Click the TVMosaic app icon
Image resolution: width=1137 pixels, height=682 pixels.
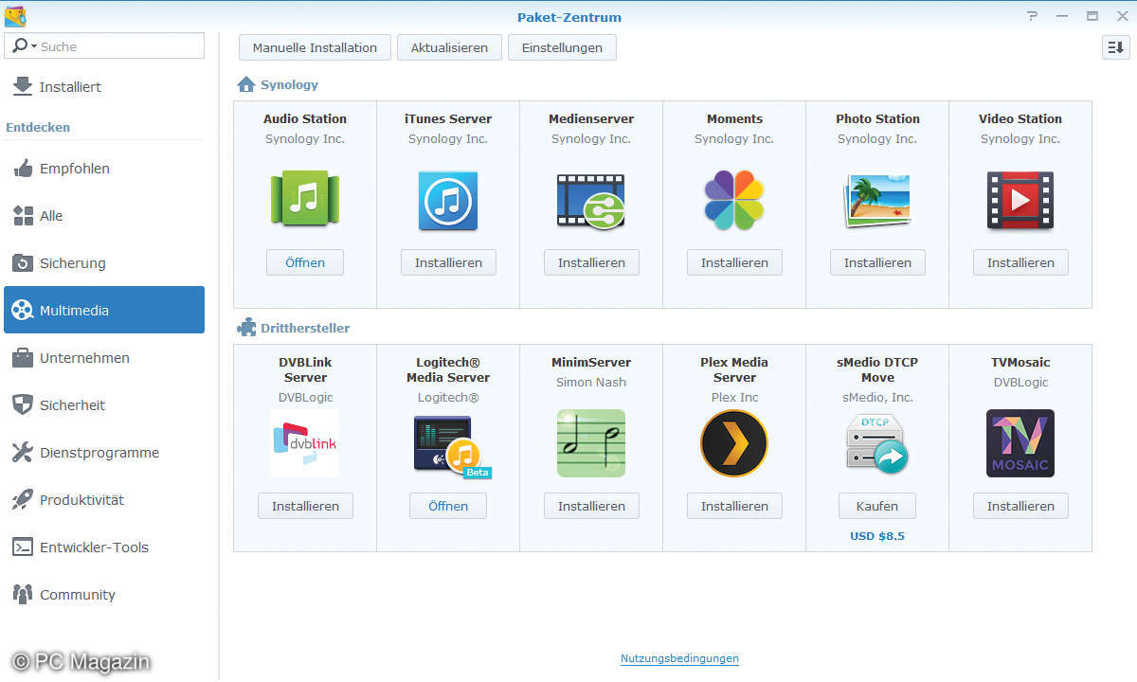coord(1020,443)
